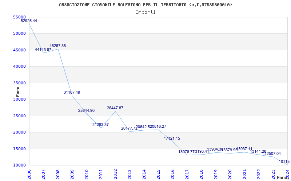
Task: Click data value 20816.27
Action: (x=158, y=126)
